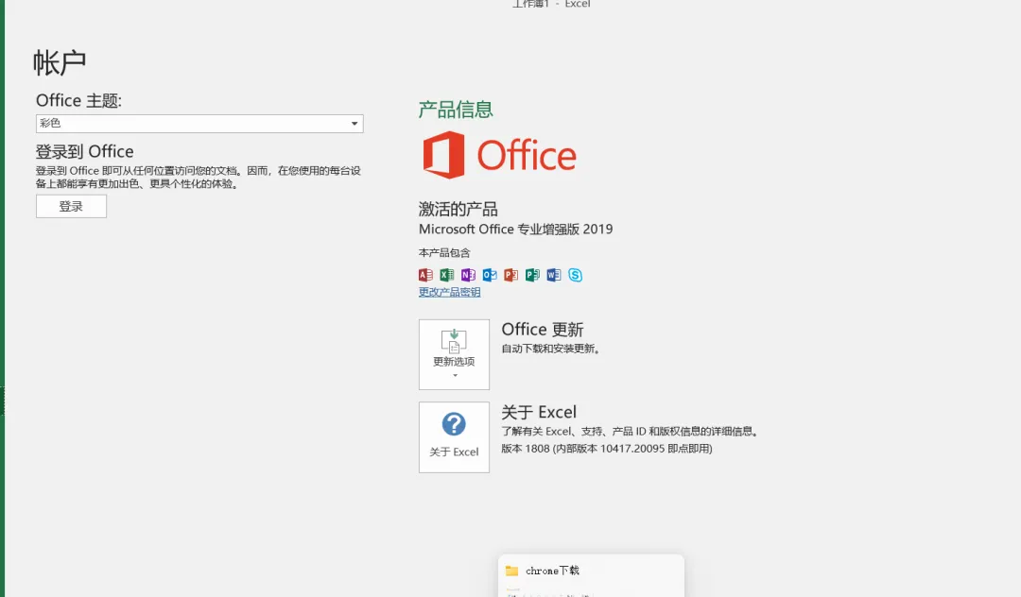
Task: Expand the 更新选项 update options button
Action: [454, 354]
